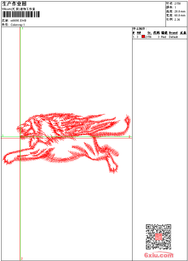Image resolution: width=188 pixels, height=261 pixels.
Task: Click the 生产作业图 heading
Action: coord(14,4)
